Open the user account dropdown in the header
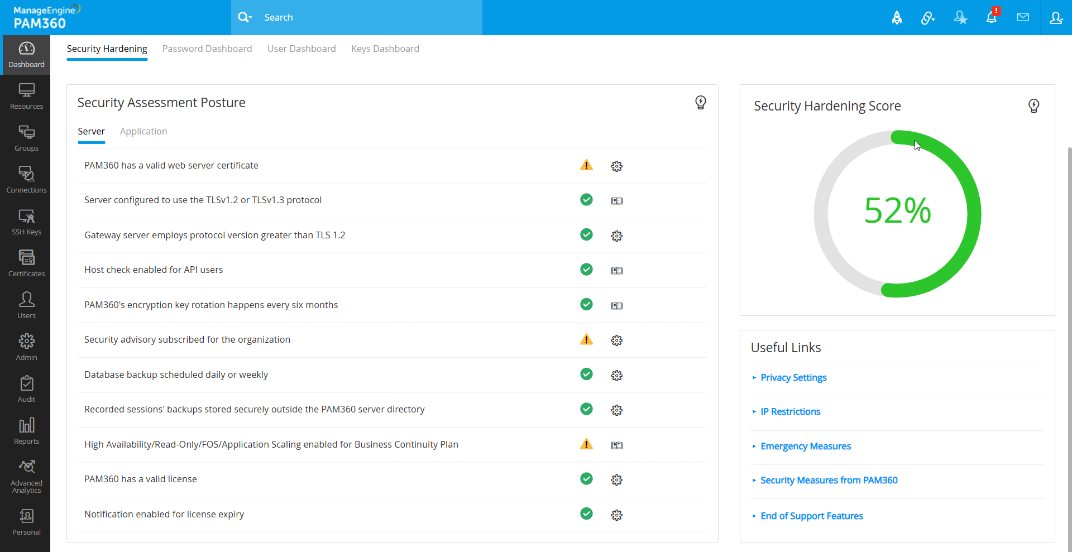 [1056, 17]
